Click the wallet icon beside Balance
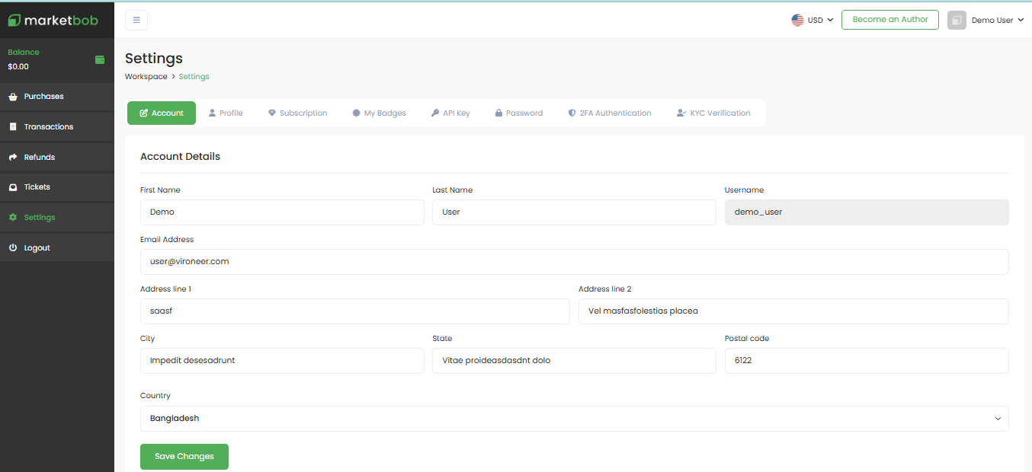This screenshot has height=472, width=1032. tap(100, 59)
